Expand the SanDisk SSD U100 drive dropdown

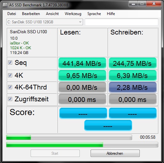(45, 22)
